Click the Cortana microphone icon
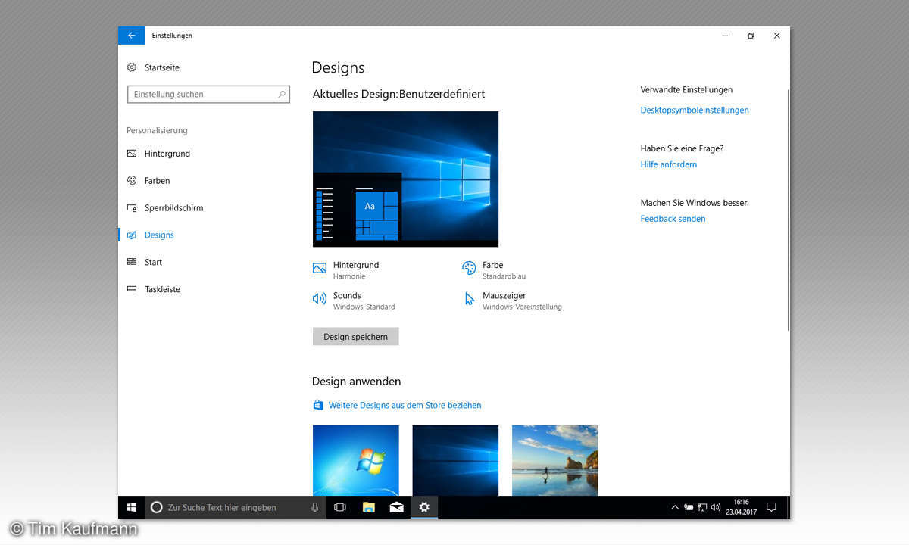Screen dimensions: 909x545 314,507
